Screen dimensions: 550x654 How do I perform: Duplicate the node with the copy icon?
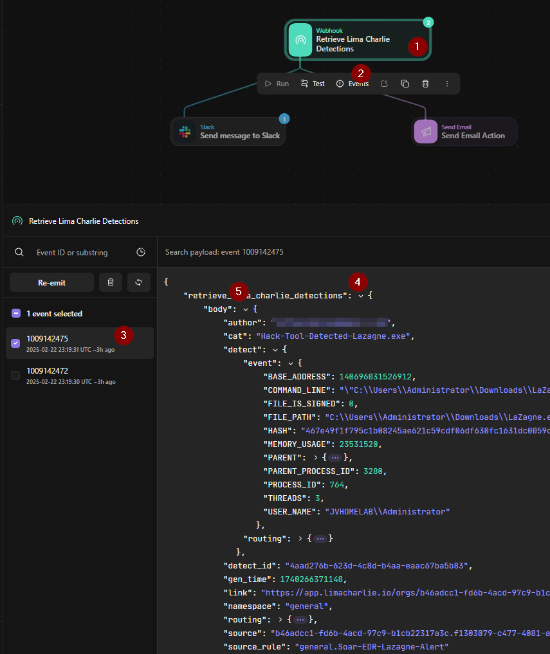click(x=405, y=84)
